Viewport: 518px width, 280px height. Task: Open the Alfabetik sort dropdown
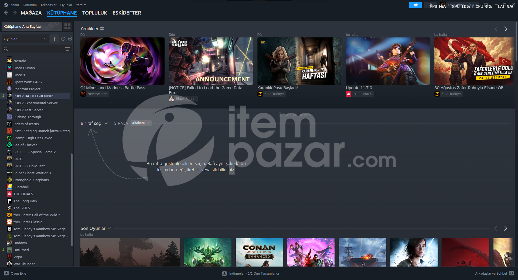click(141, 123)
